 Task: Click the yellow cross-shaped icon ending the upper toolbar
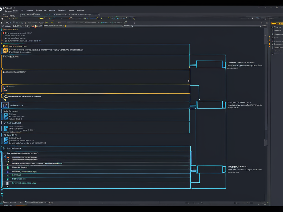[134, 18]
